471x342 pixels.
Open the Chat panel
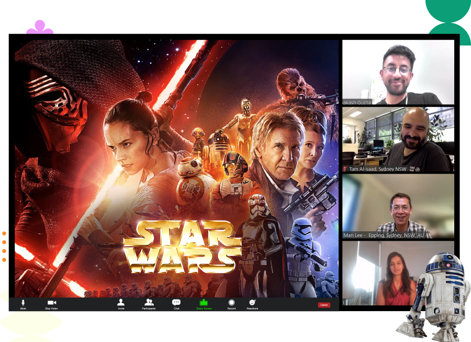click(176, 302)
